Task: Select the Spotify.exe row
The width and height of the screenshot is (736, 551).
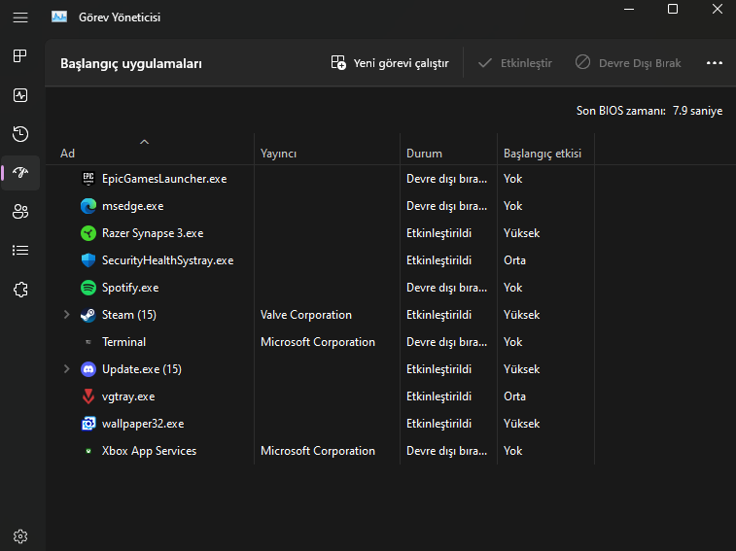Action: click(130, 288)
